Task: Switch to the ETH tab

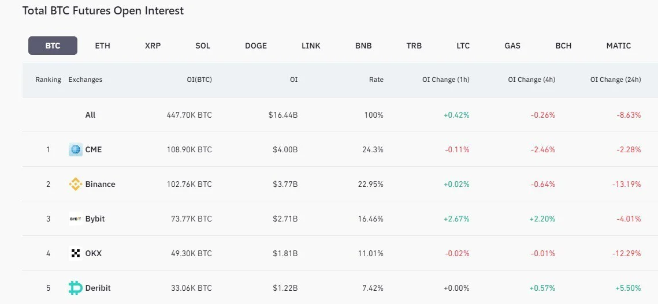Action: click(x=102, y=46)
